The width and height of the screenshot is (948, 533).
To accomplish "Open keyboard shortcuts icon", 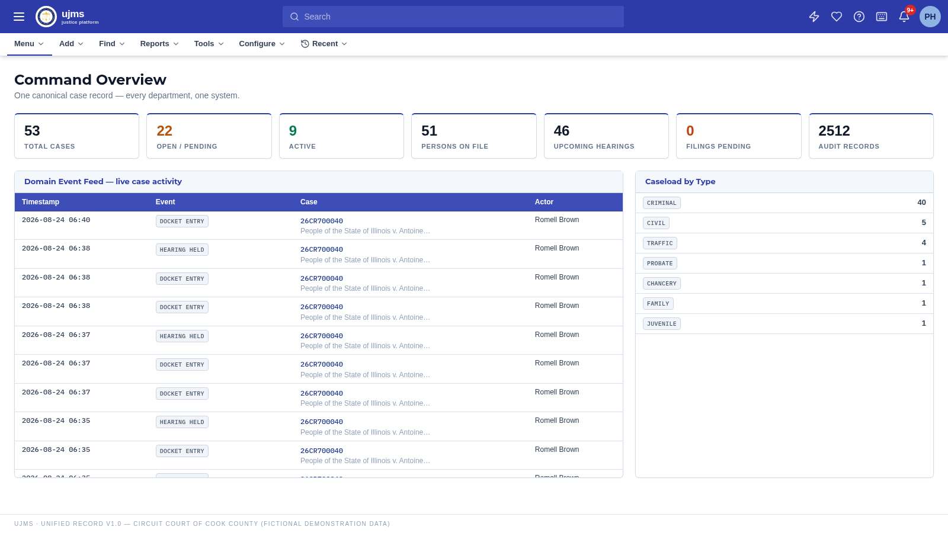I will pos(882,17).
